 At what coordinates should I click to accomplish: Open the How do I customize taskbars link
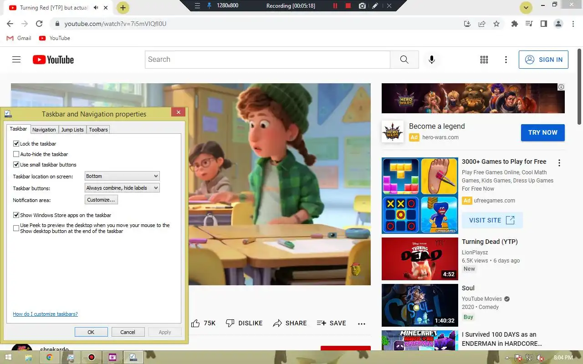(45, 314)
